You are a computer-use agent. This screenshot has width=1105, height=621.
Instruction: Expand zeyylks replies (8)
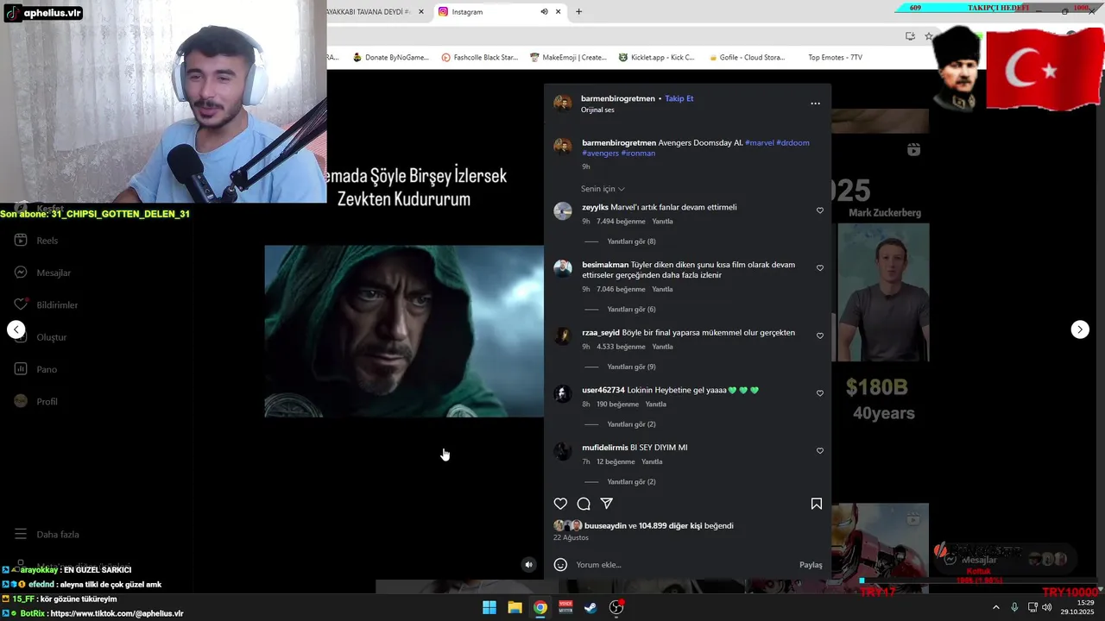(631, 241)
